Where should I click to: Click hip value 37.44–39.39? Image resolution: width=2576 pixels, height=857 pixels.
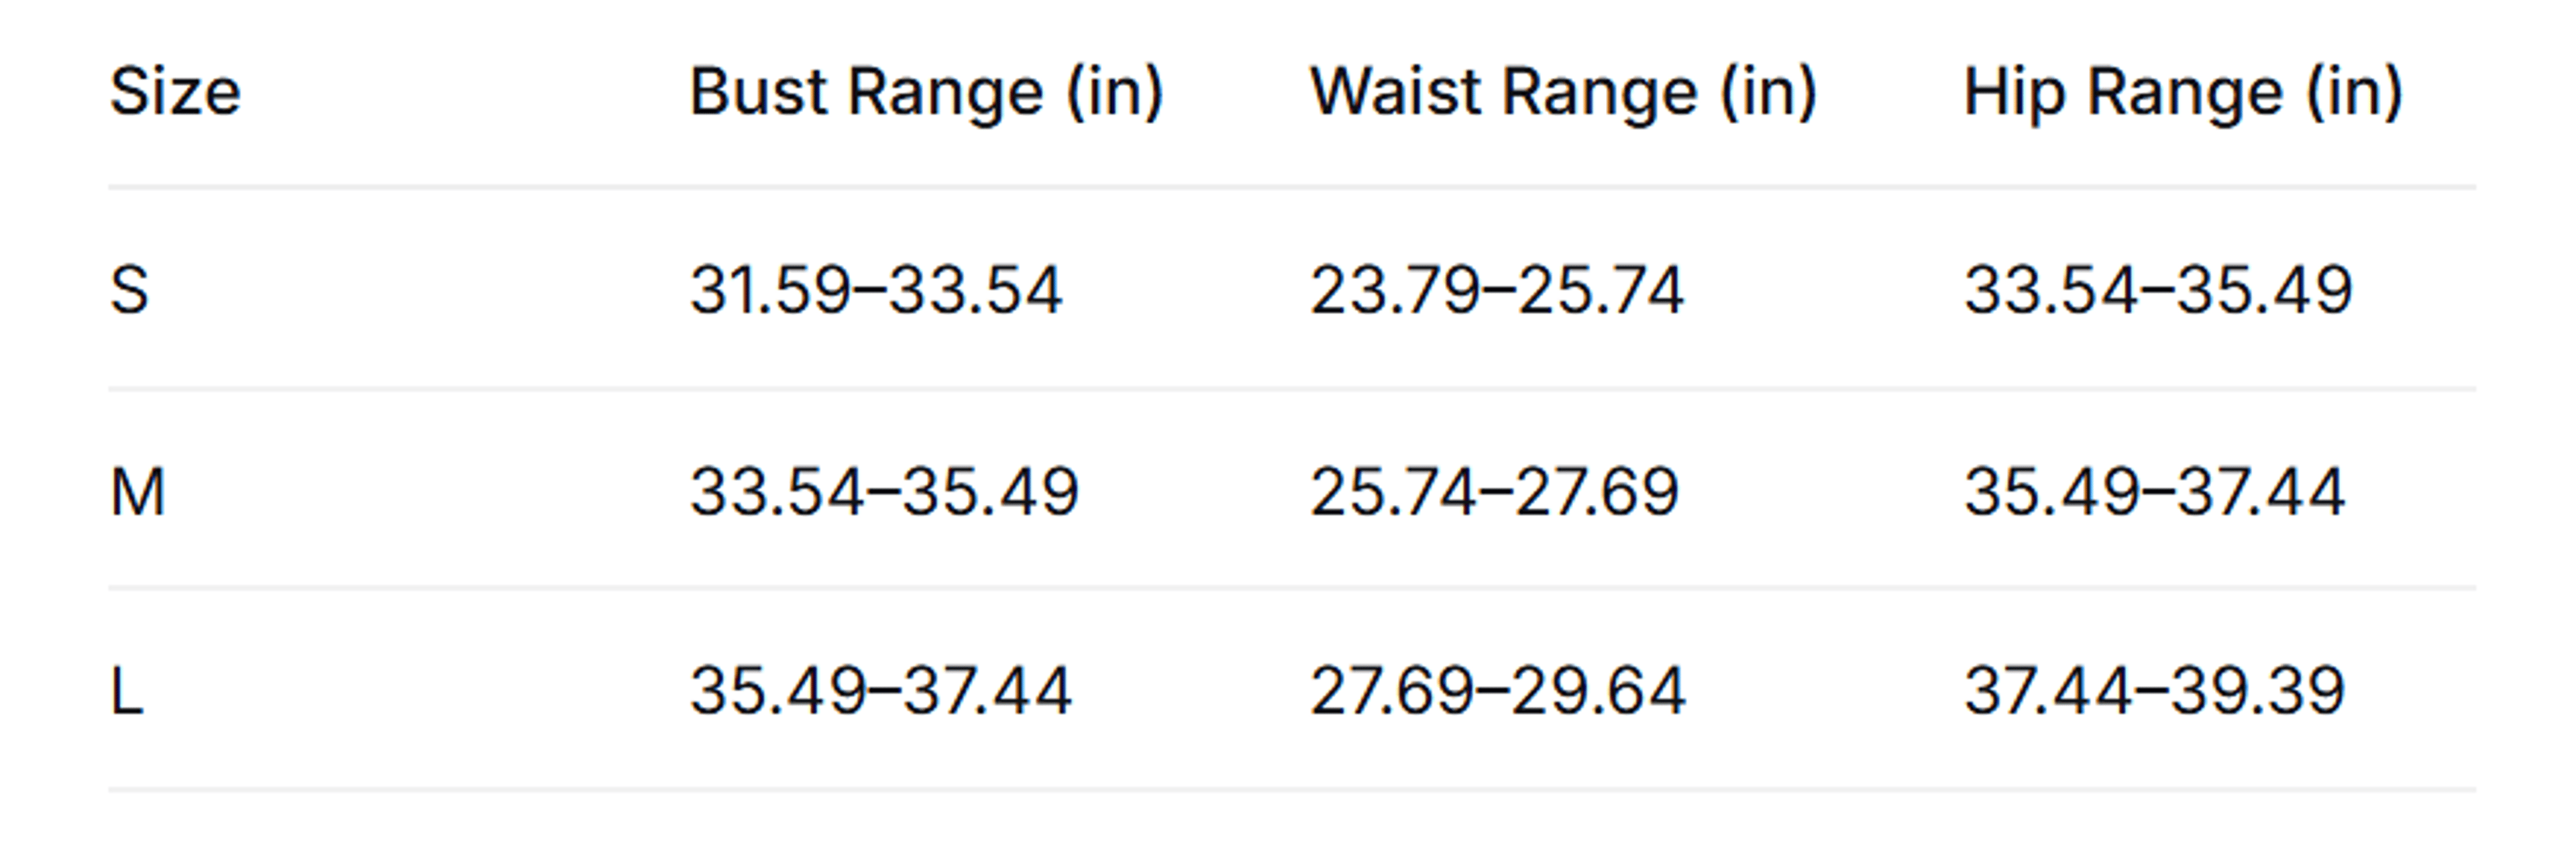pyautogui.click(x=2154, y=691)
